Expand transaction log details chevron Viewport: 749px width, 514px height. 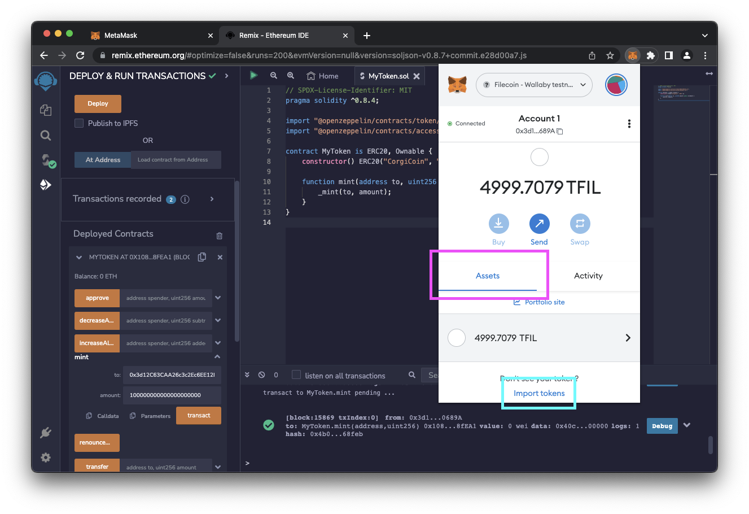[x=687, y=425]
